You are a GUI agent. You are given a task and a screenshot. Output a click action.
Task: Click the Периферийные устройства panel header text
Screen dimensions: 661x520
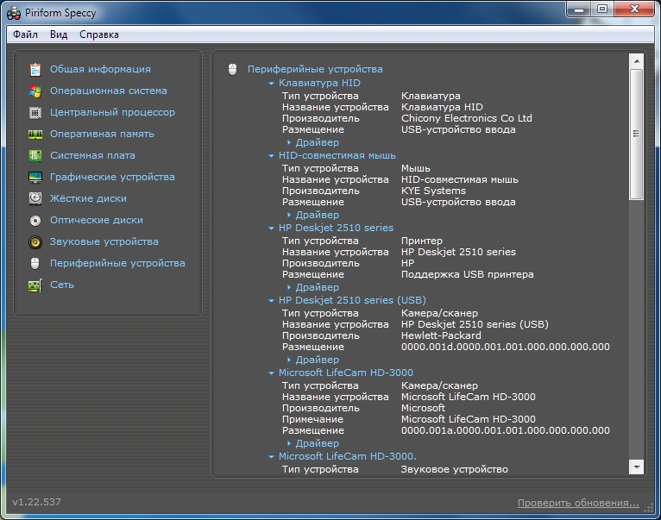pyautogui.click(x=315, y=69)
